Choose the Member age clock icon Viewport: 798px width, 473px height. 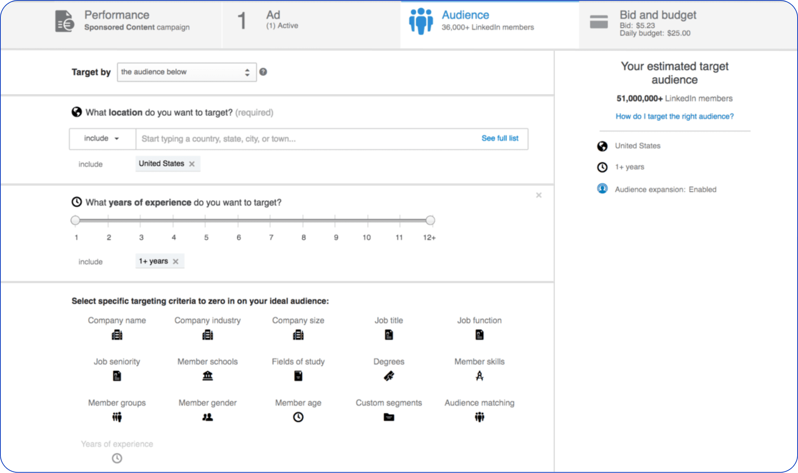pyautogui.click(x=298, y=417)
